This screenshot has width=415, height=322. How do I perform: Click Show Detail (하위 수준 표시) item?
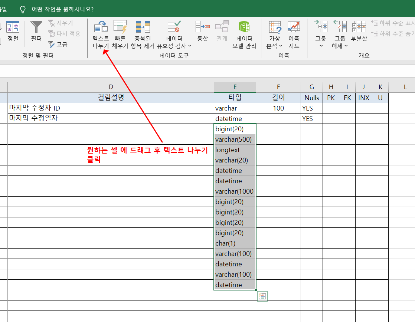pos(393,23)
